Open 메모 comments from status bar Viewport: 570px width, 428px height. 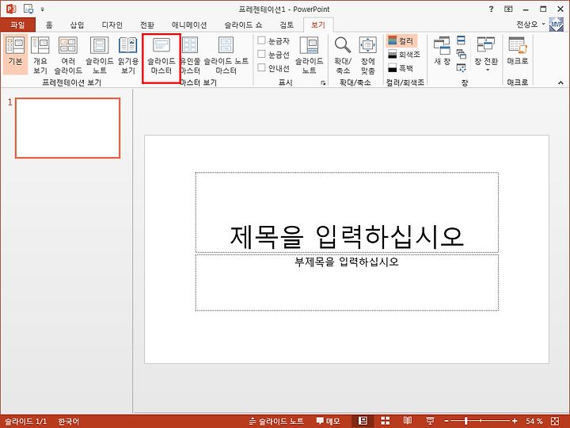[329, 421]
